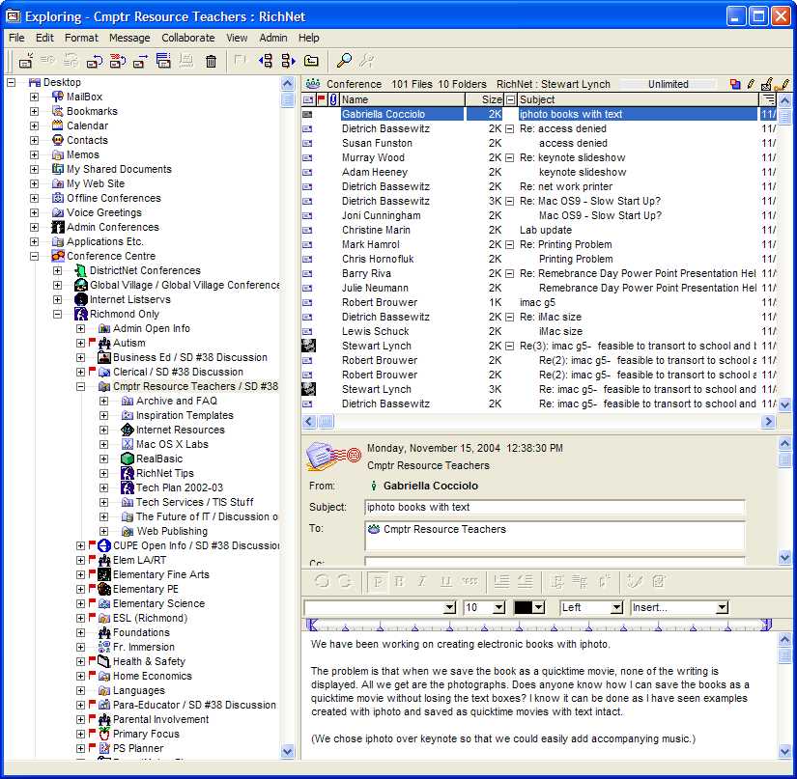
Task: Click the RealBasic conference icon
Action: (128, 459)
